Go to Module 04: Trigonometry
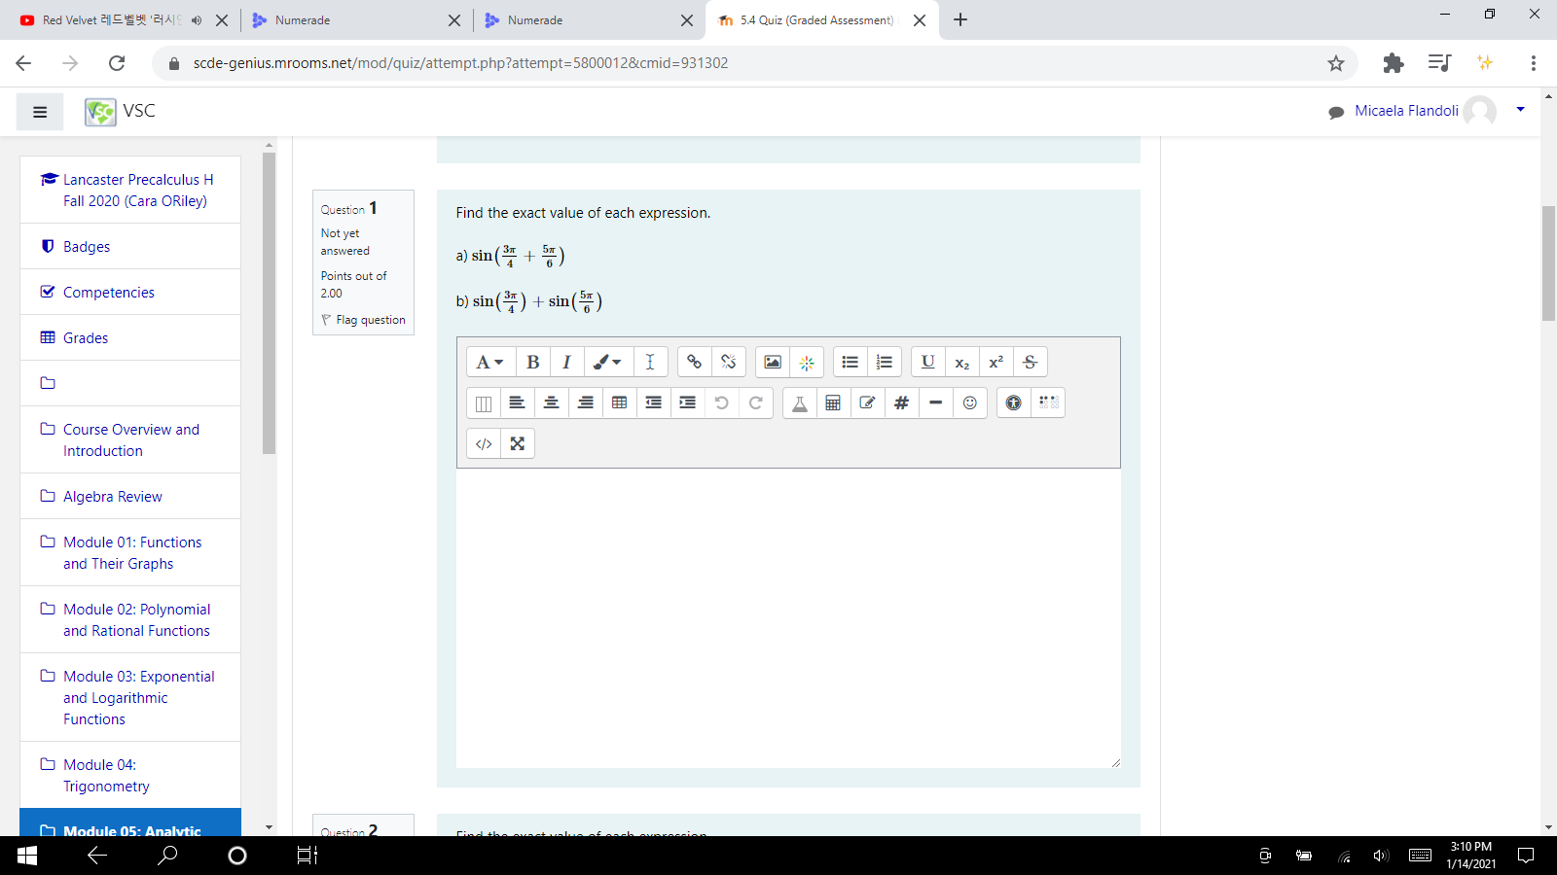The width and height of the screenshot is (1557, 875). pos(107,775)
